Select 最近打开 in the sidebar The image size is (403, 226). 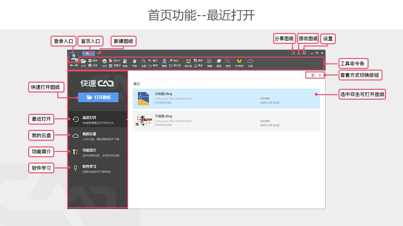tap(96, 119)
